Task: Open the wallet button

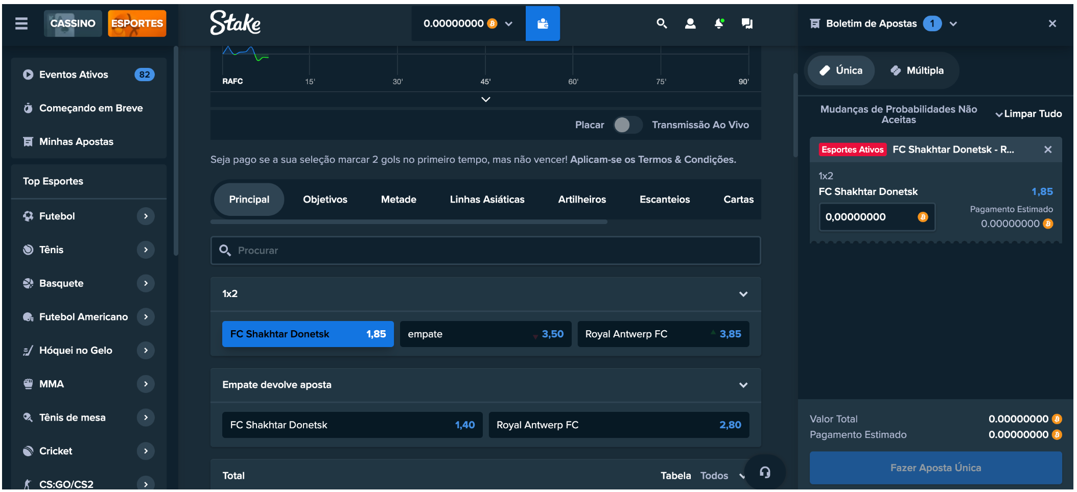Action: 543,23
